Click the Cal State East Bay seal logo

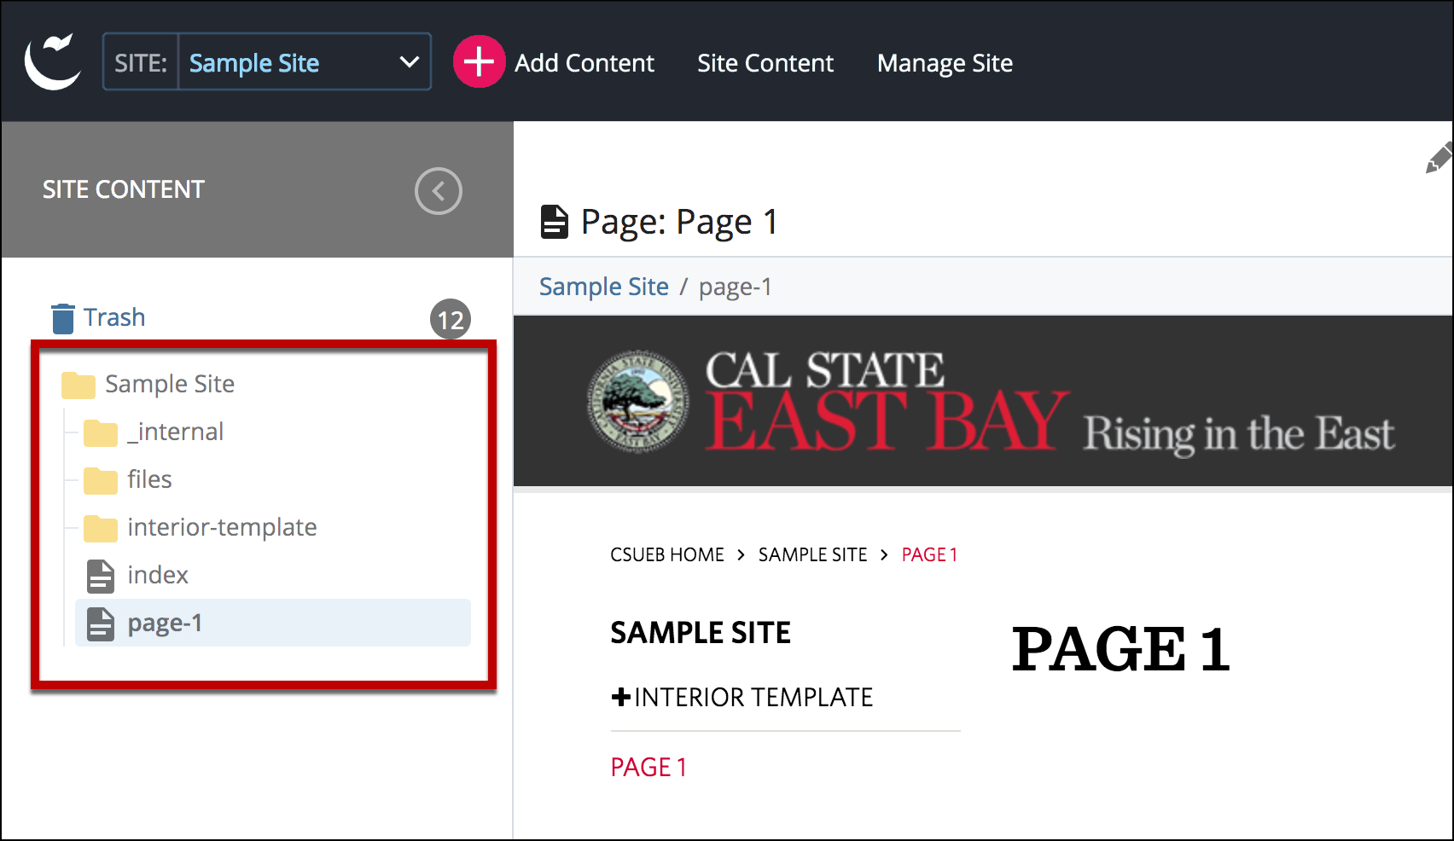(637, 402)
